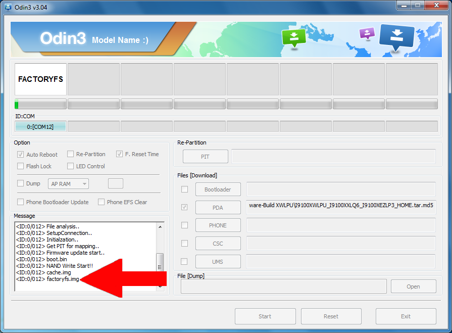Click the Exit button
Viewport: 452px width, 333px height.
pyautogui.click(x=406, y=316)
